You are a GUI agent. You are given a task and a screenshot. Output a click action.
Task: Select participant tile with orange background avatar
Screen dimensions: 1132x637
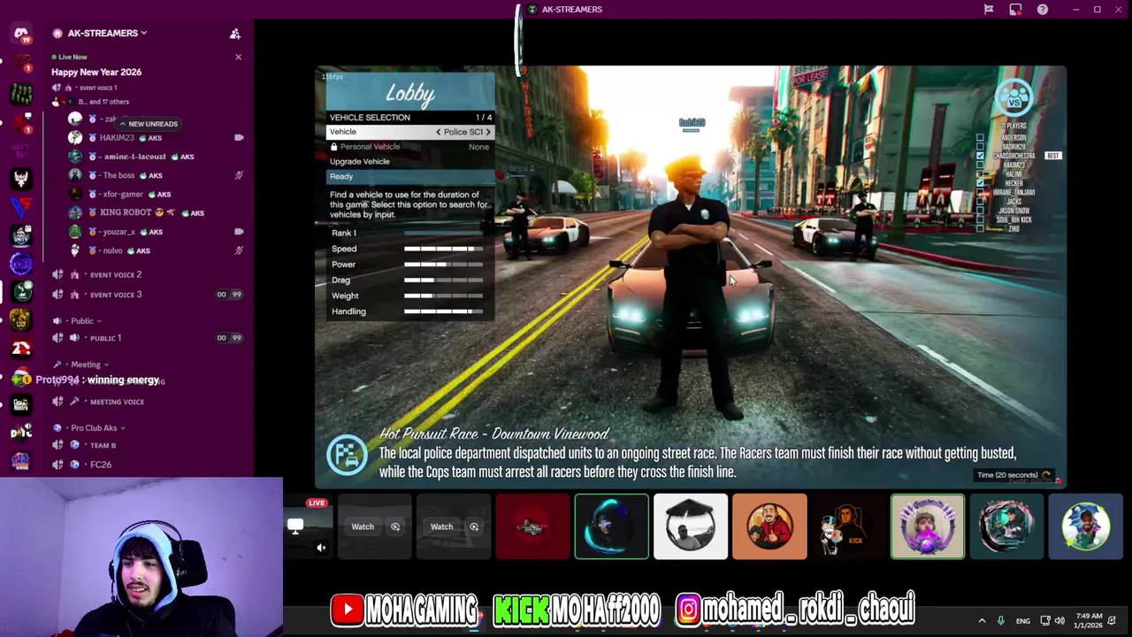pyautogui.click(x=769, y=527)
